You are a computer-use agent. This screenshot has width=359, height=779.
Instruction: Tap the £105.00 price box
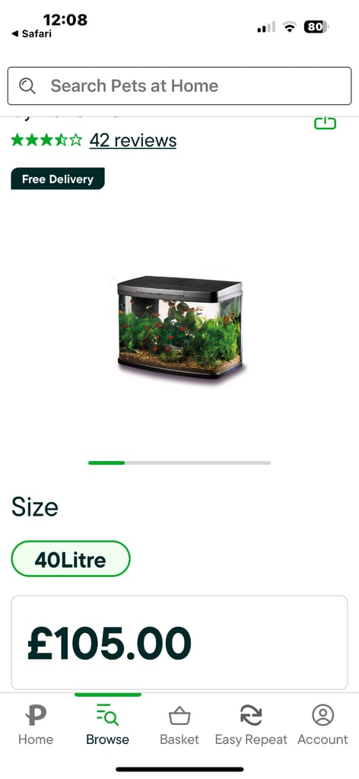tap(179, 642)
